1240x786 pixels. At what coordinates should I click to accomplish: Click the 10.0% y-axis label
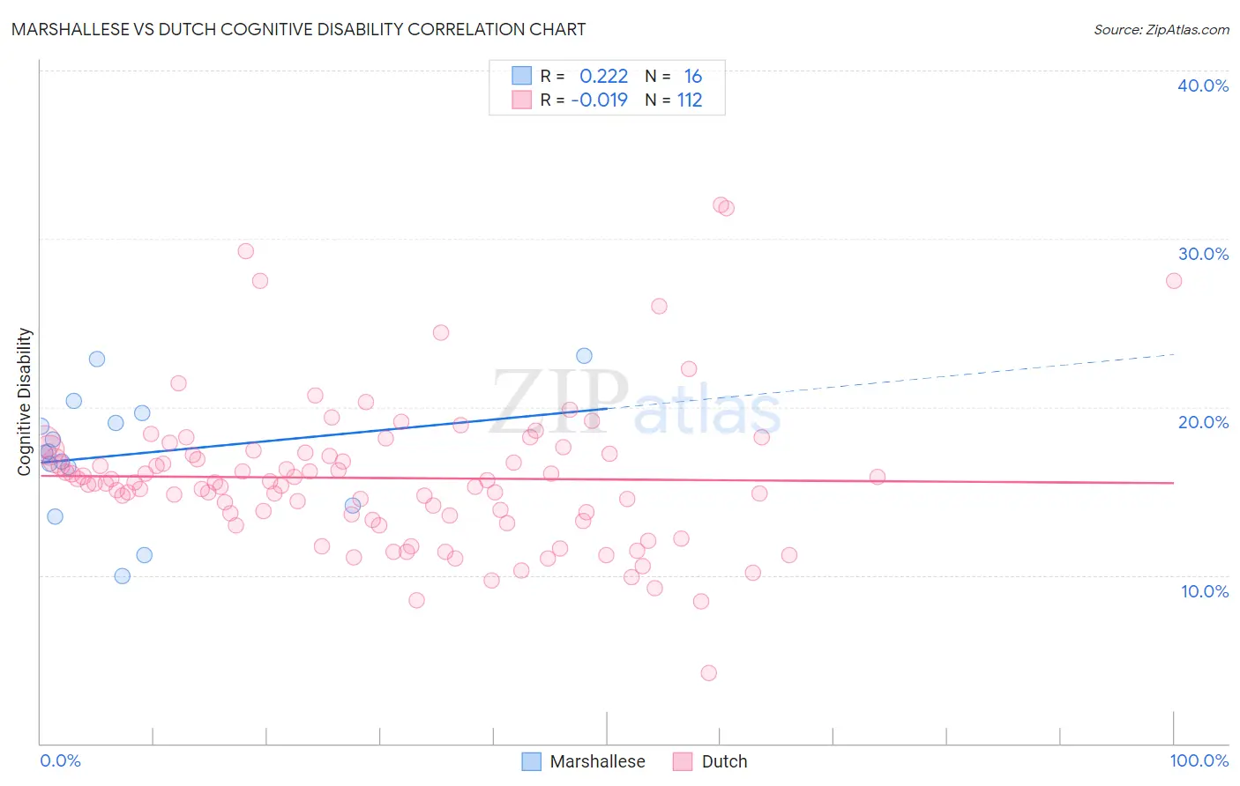click(x=1205, y=591)
